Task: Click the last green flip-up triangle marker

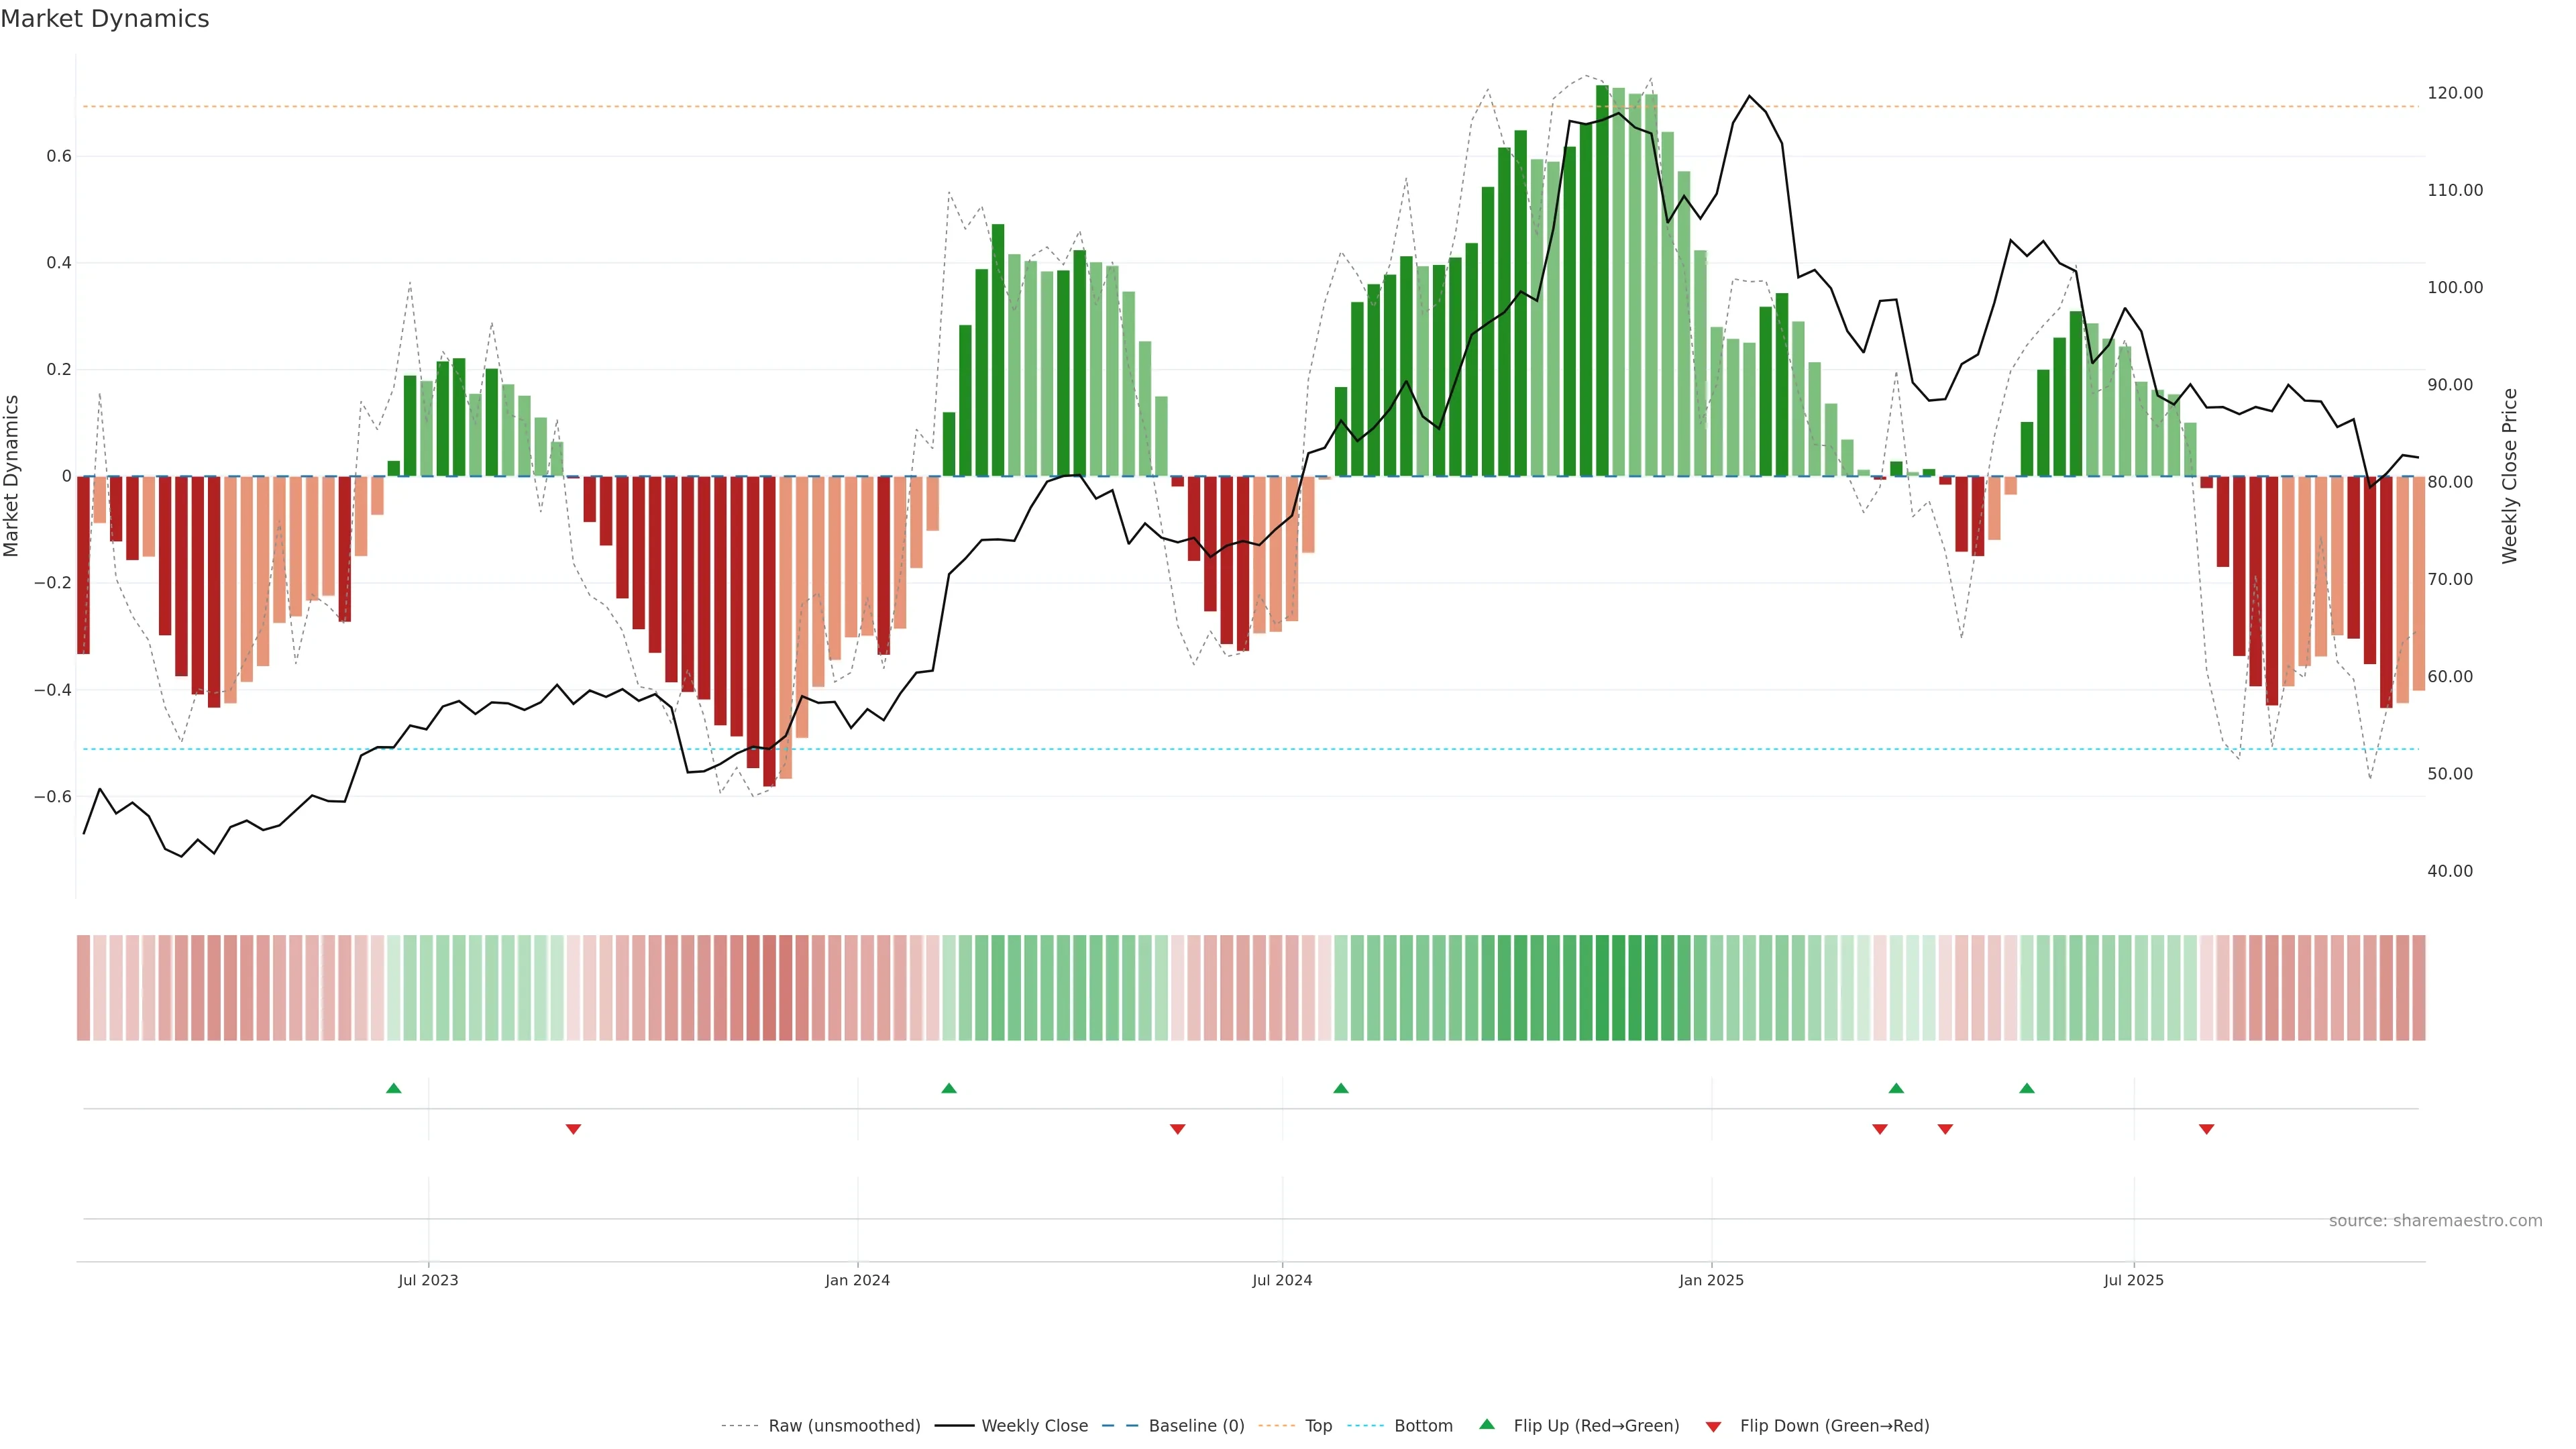Action: 2027,1088
